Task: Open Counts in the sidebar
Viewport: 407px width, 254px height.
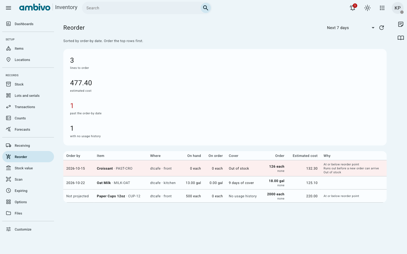Action: click(x=28, y=118)
